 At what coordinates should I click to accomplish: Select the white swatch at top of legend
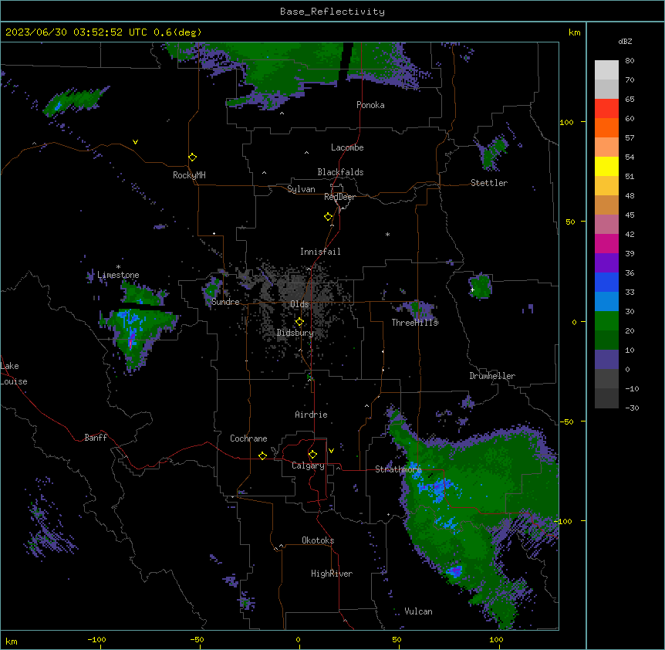[606, 70]
